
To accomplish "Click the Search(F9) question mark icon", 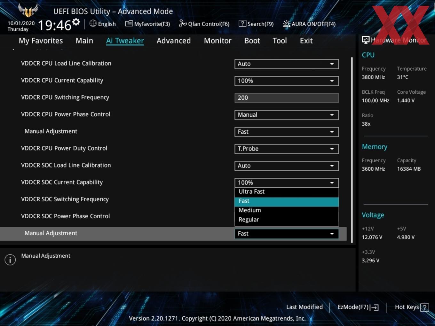I will pos(242,23).
